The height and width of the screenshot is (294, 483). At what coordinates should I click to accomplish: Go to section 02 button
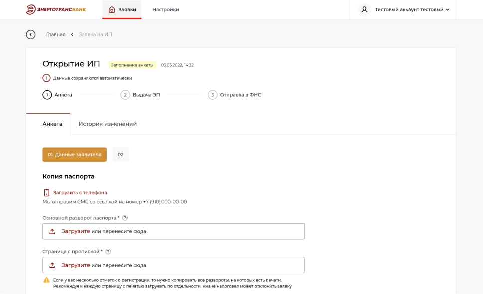click(120, 155)
